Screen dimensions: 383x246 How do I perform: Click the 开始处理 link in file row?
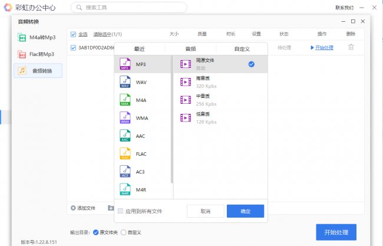click(x=324, y=47)
